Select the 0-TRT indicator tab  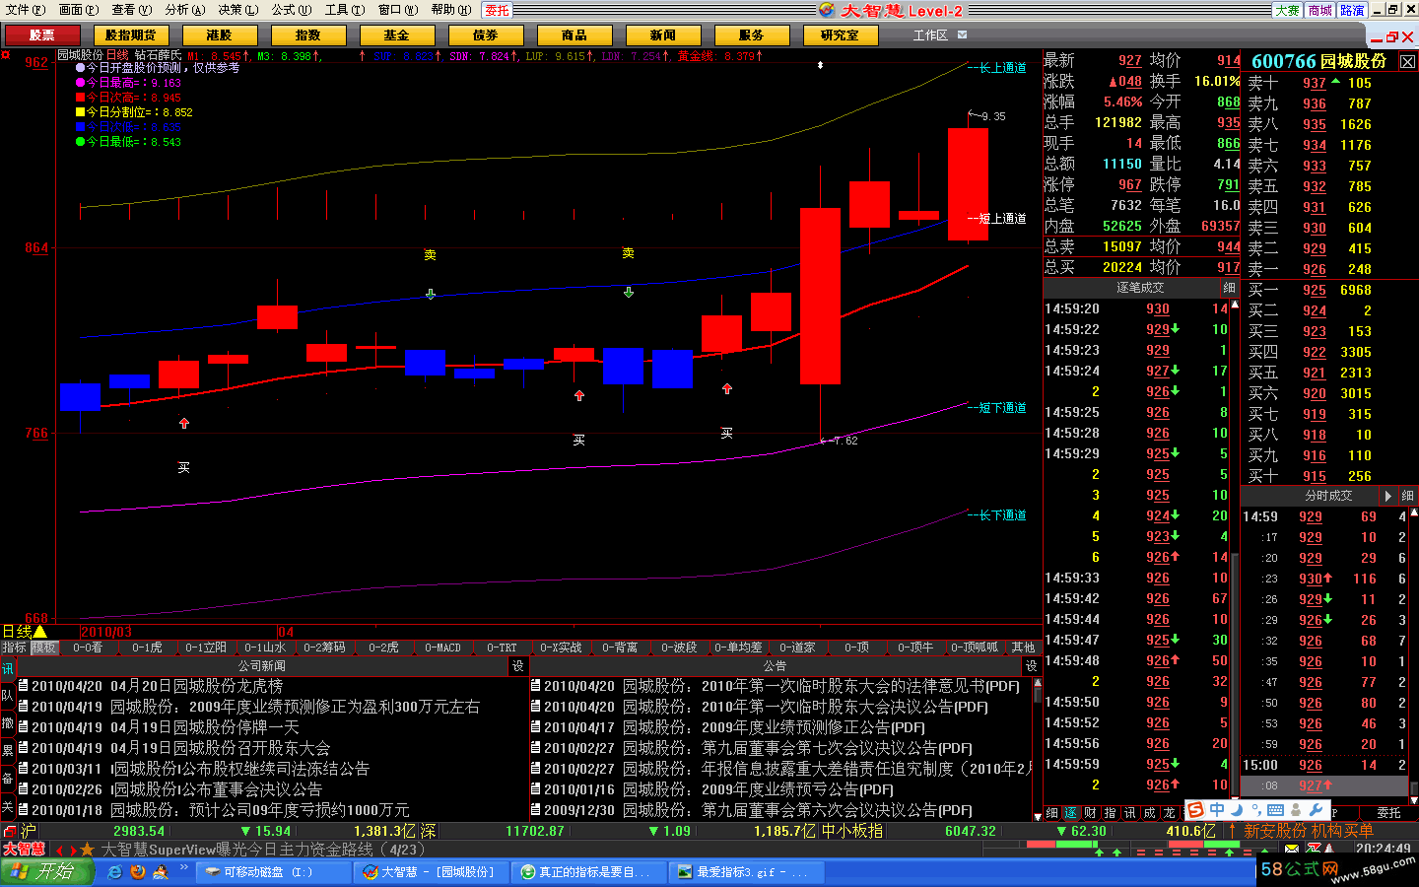[502, 648]
